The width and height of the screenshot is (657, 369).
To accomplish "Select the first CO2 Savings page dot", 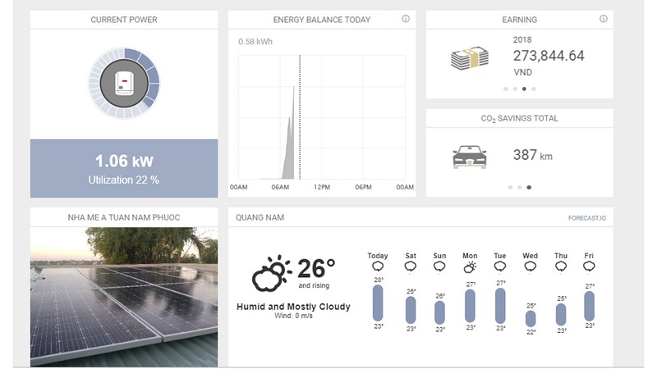I will tap(509, 187).
